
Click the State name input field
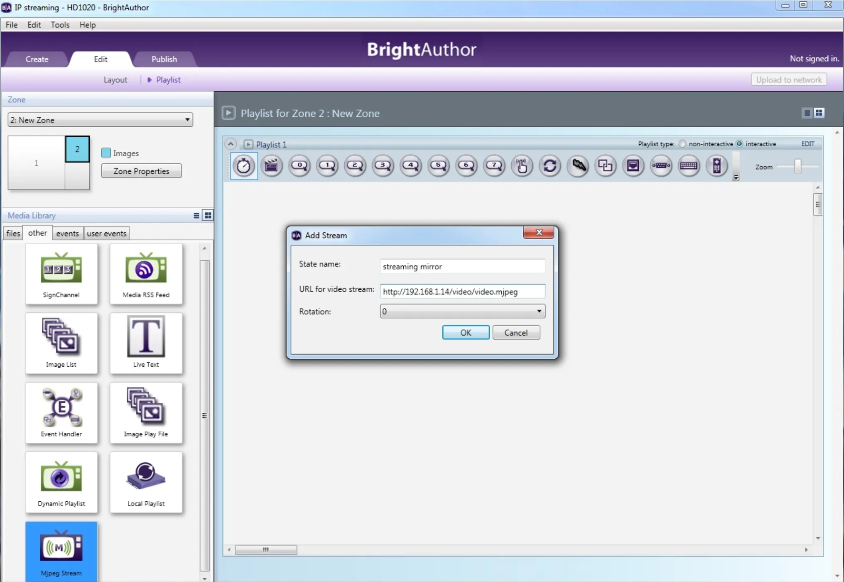click(462, 266)
